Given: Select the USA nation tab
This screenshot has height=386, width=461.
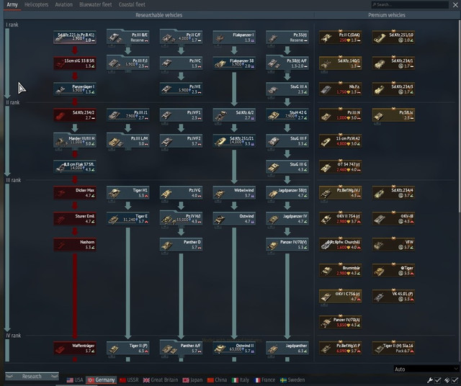Looking at the screenshot, I should 75,380.
